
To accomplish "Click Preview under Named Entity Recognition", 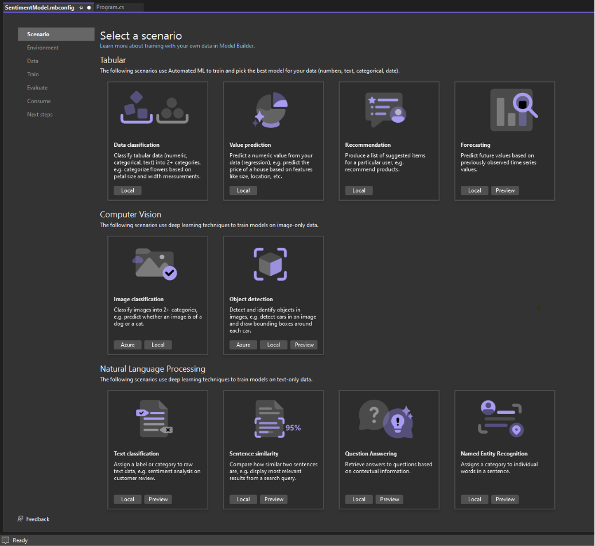I will coord(504,499).
